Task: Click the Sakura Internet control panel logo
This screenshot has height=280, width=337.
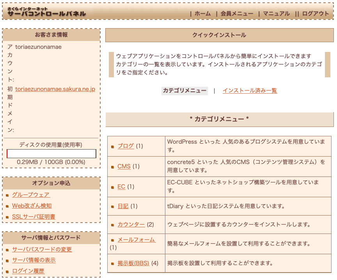Action: (x=46, y=12)
